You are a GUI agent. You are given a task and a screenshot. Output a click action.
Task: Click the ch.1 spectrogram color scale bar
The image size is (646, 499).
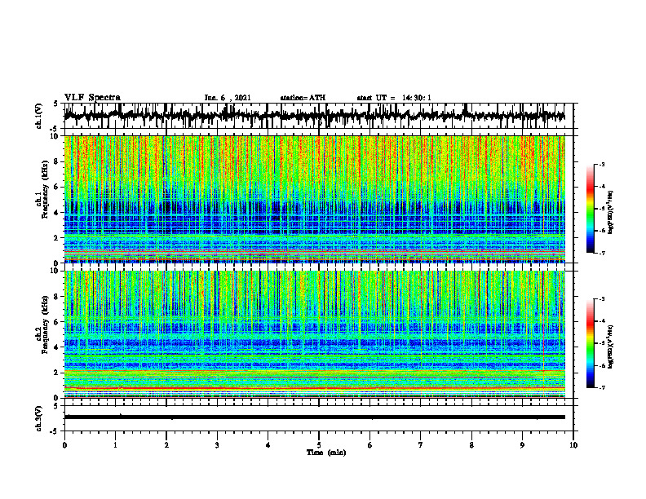point(590,209)
